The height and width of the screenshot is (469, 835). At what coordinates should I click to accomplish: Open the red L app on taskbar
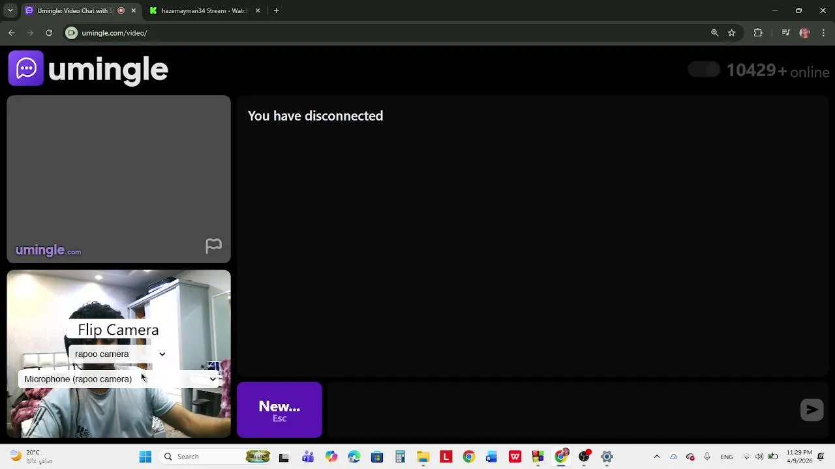446,457
